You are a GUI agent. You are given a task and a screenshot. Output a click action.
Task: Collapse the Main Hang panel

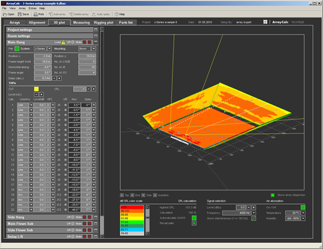95,42
